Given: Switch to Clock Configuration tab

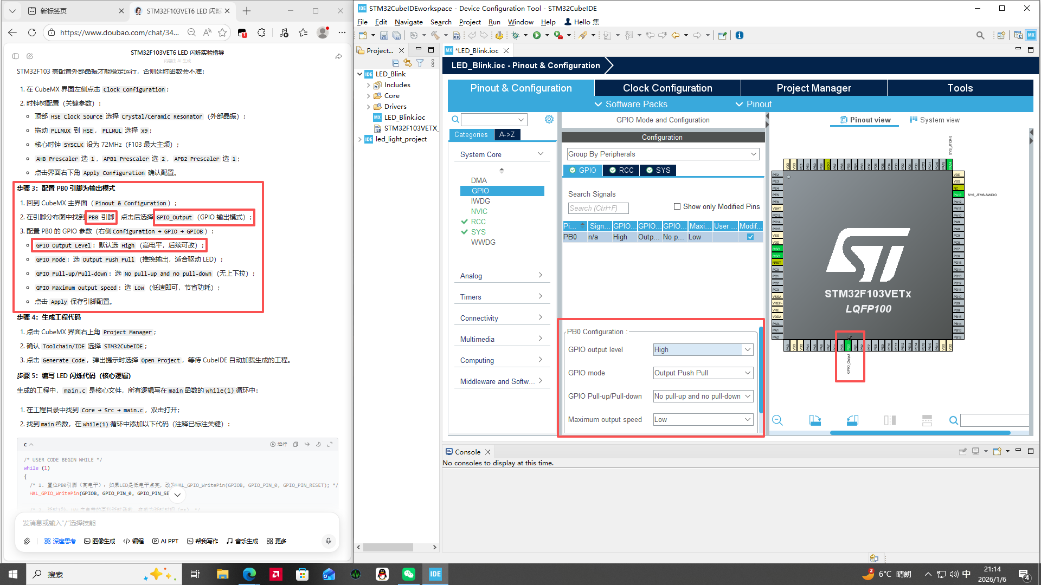Looking at the screenshot, I should [667, 88].
